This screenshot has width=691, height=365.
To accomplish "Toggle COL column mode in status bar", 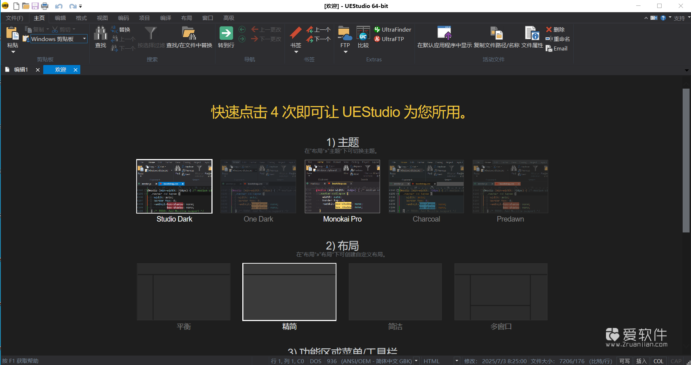I will pos(658,361).
